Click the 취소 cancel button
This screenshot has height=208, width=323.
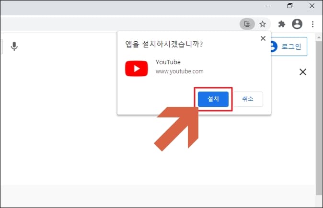[248, 99]
